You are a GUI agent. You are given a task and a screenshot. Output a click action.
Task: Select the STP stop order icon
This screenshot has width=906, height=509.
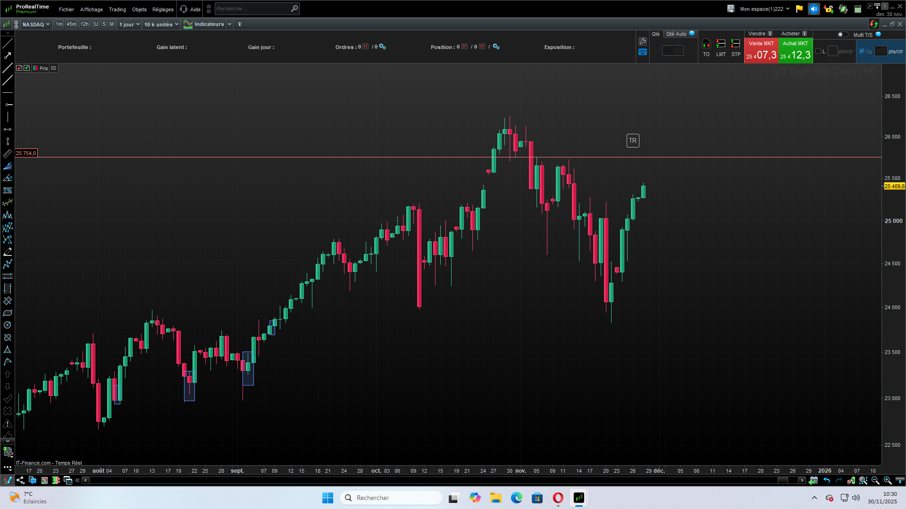coord(736,48)
